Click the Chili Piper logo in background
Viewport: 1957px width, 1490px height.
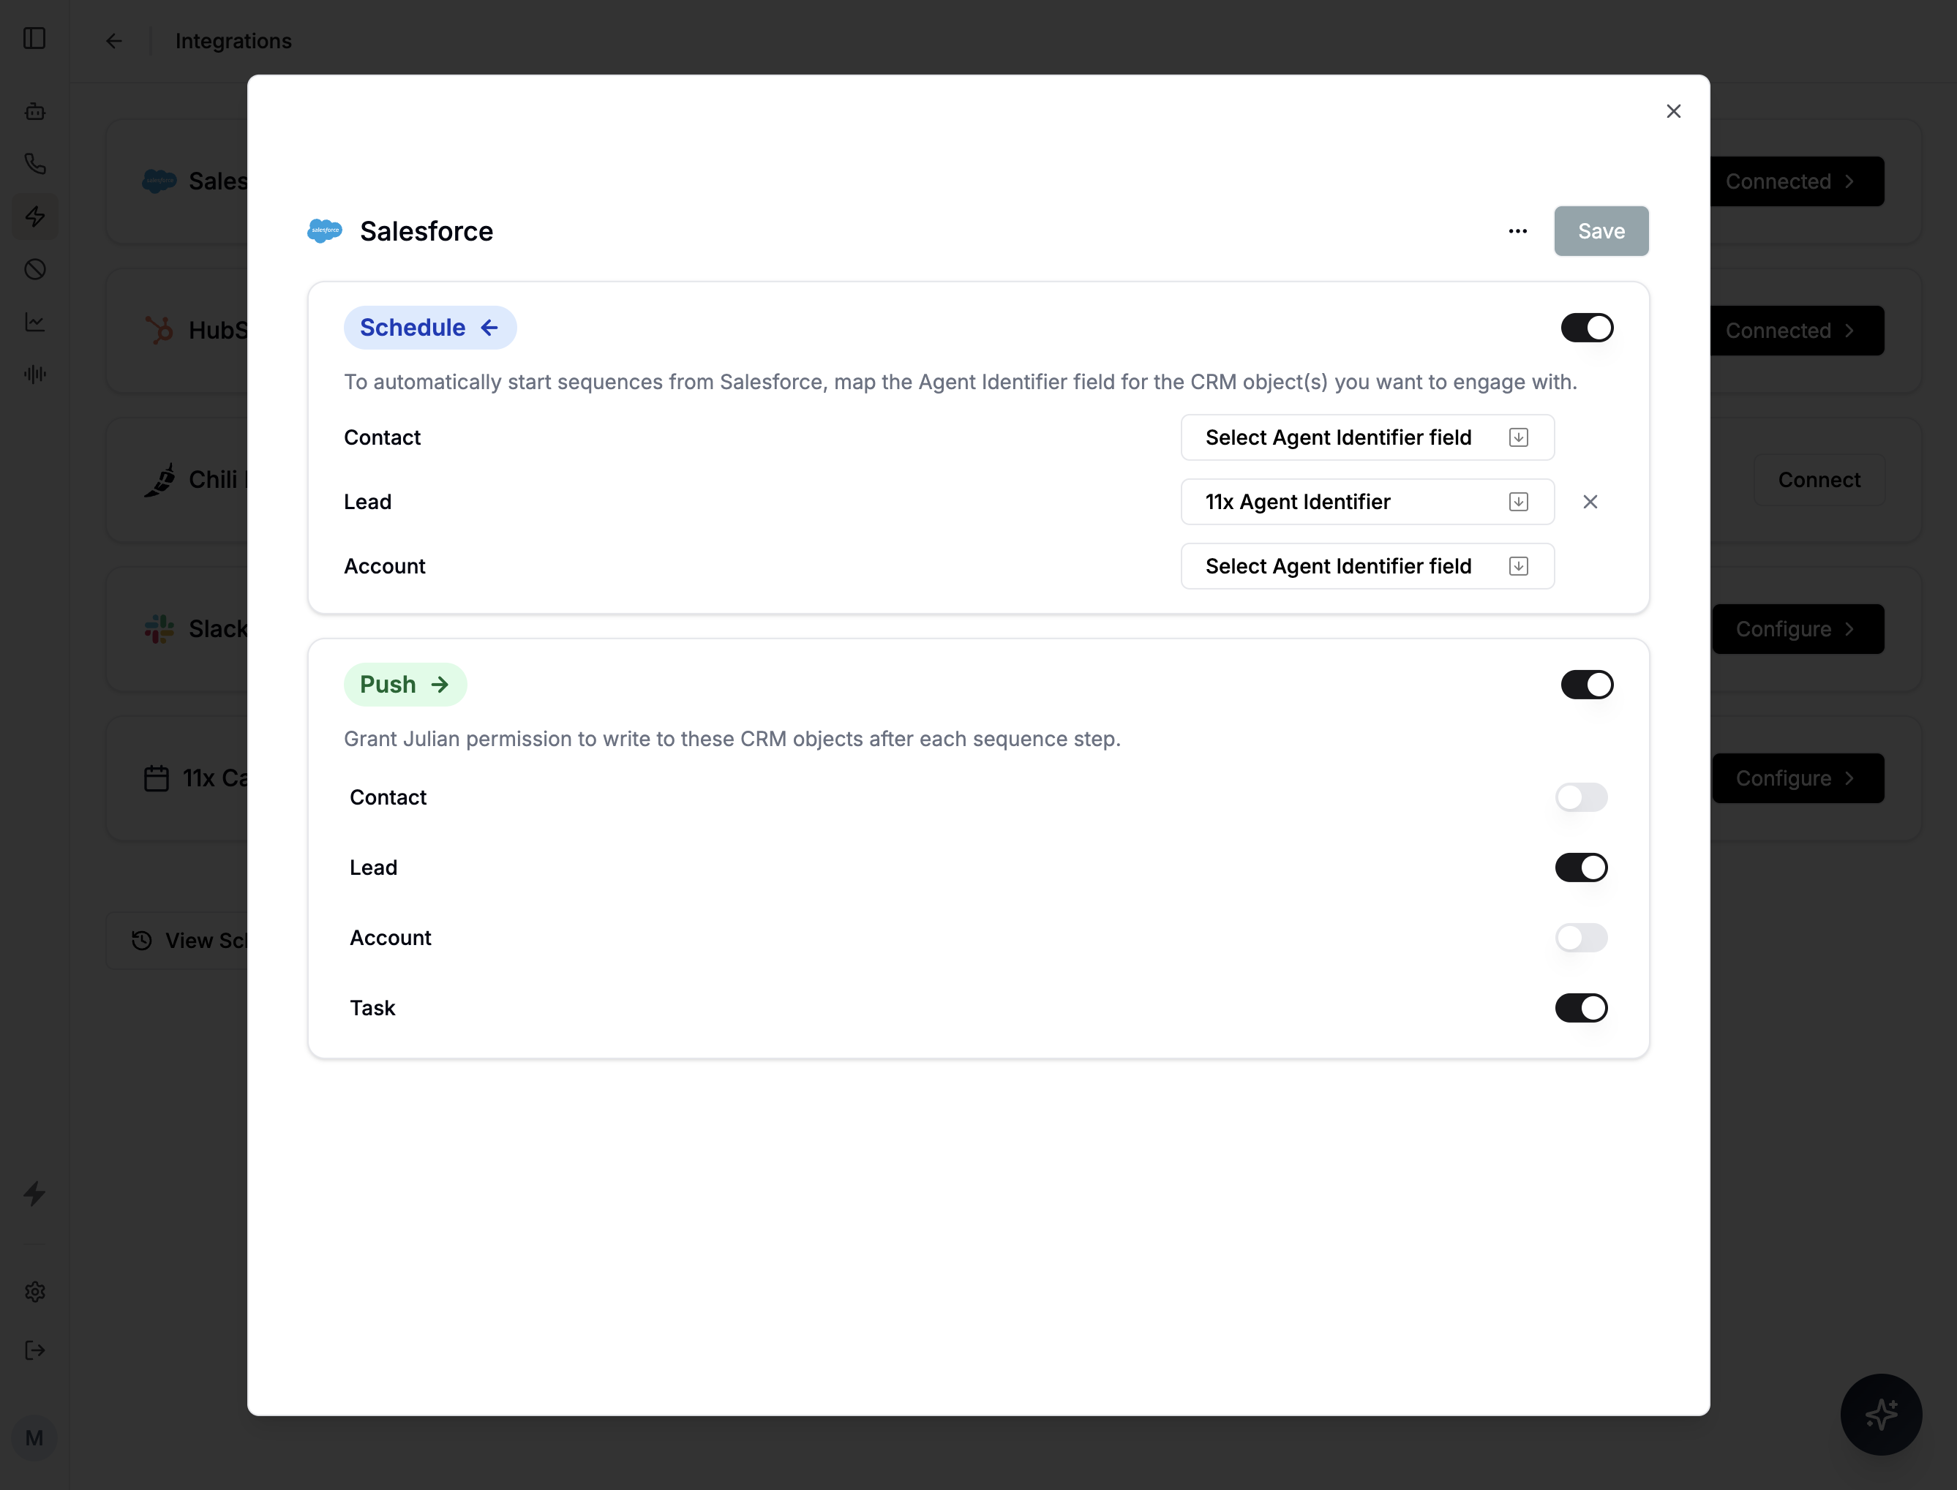(159, 480)
